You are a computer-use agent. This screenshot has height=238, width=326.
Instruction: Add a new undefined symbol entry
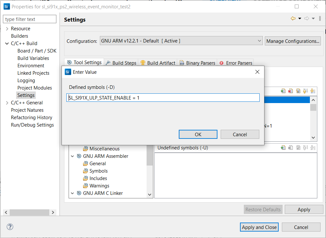tap(283, 147)
